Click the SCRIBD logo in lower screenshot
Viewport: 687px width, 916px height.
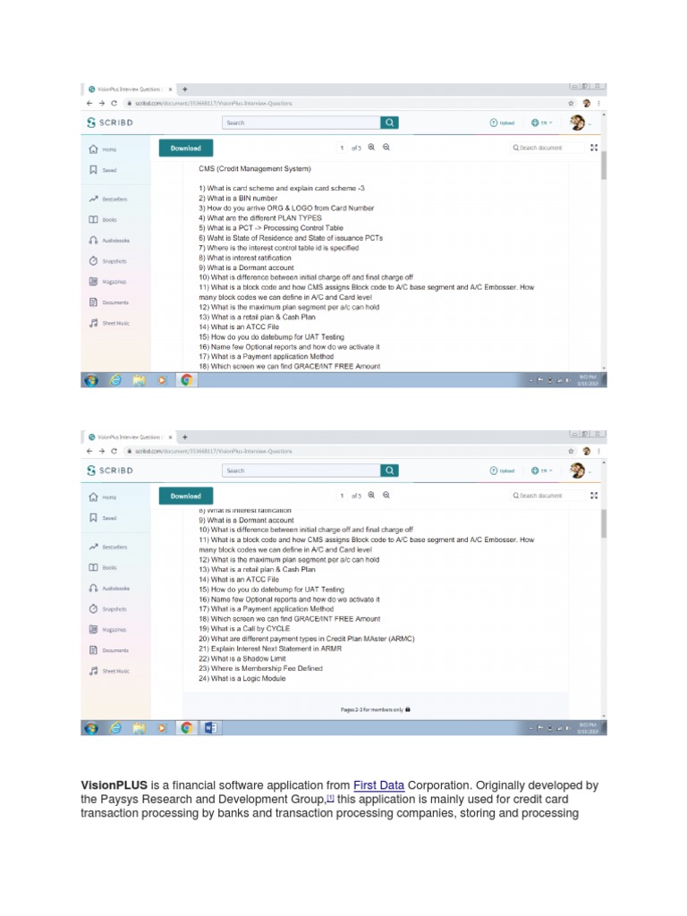tap(110, 471)
